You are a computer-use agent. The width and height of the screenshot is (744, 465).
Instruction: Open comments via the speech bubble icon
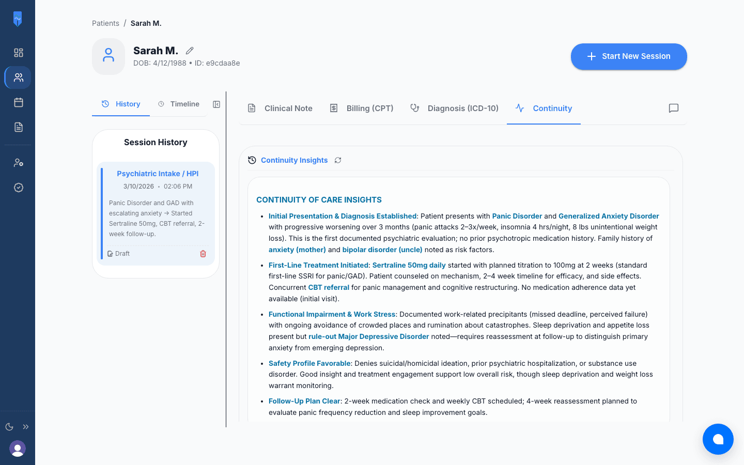pos(673,108)
